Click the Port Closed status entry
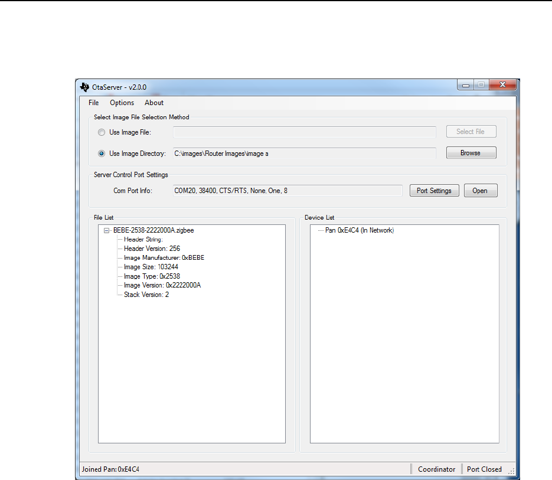Viewport: 552px width, 480px height. click(x=484, y=469)
